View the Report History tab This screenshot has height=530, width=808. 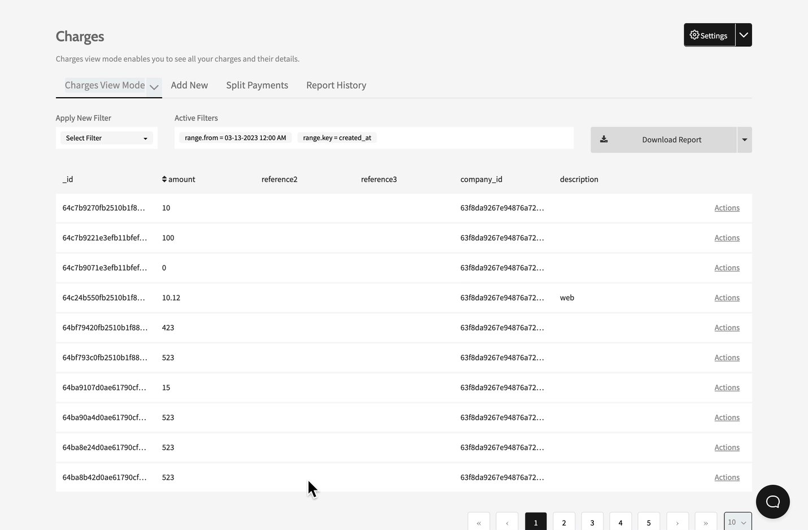point(336,85)
